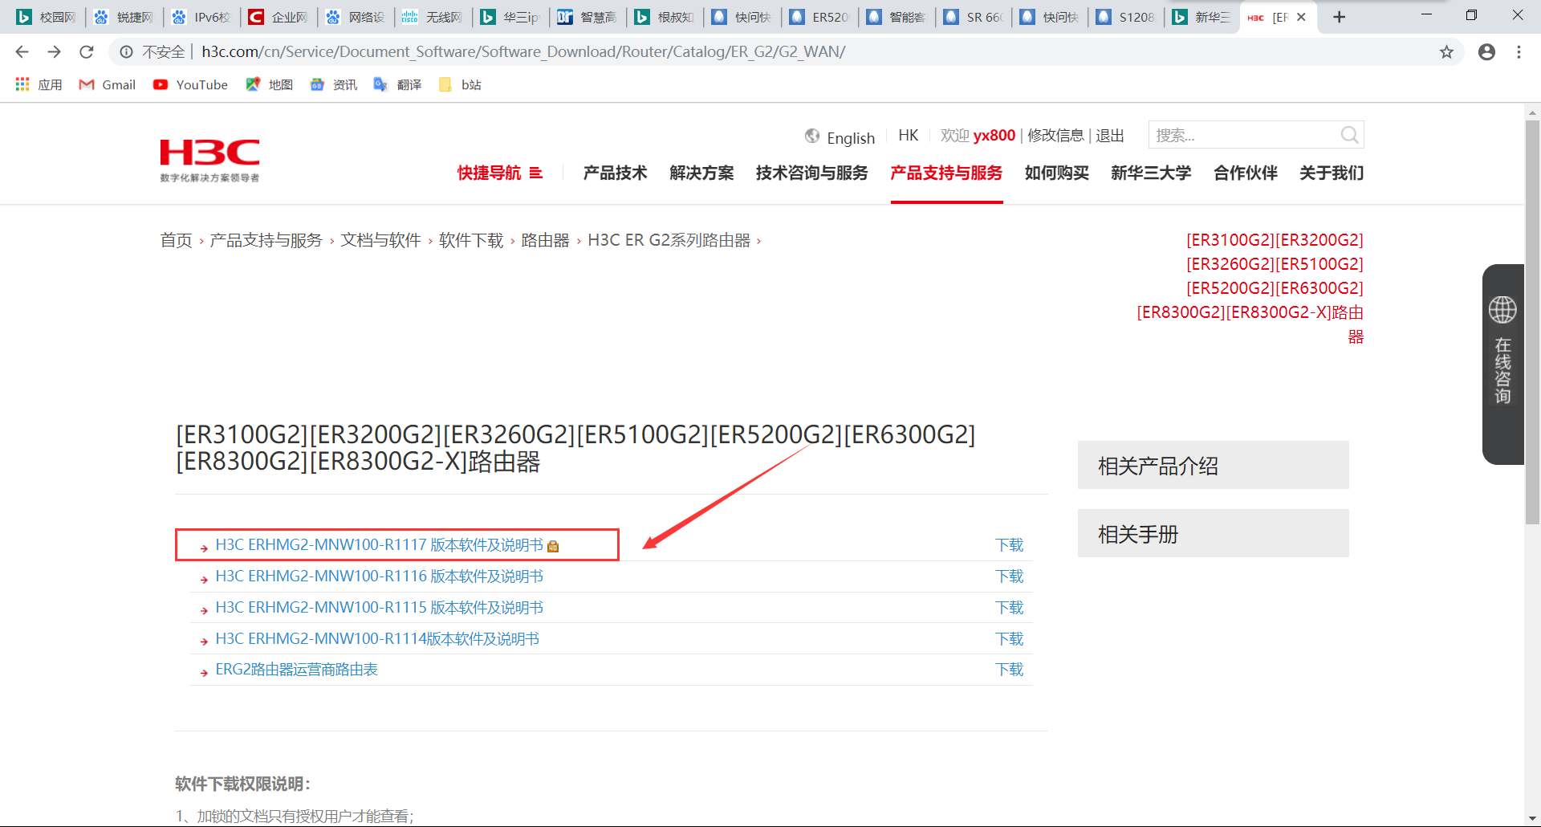
Task: Expand the 快捷导航 quick navigation menu
Action: [500, 173]
